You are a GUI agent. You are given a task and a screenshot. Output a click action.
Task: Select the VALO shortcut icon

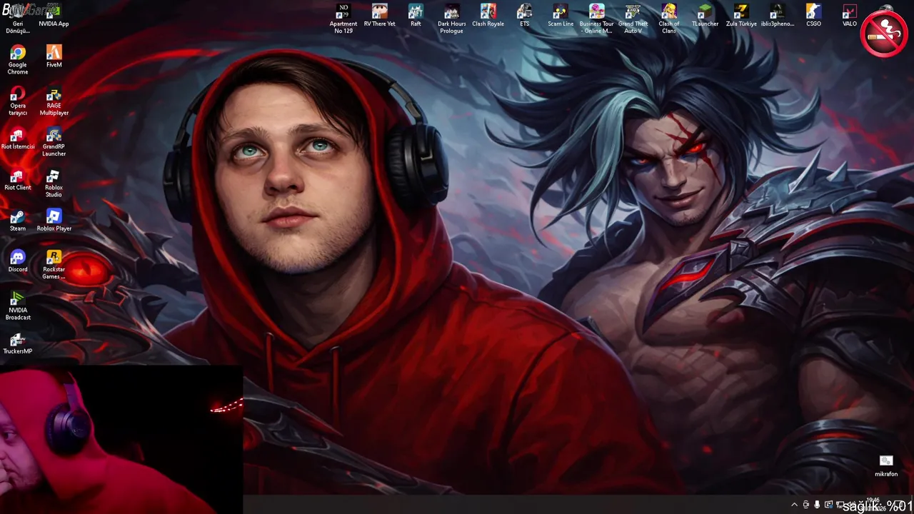(849, 16)
